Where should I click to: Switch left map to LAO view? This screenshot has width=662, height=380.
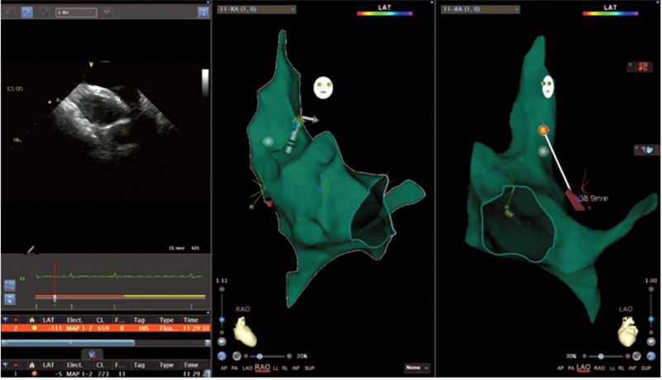click(x=247, y=368)
